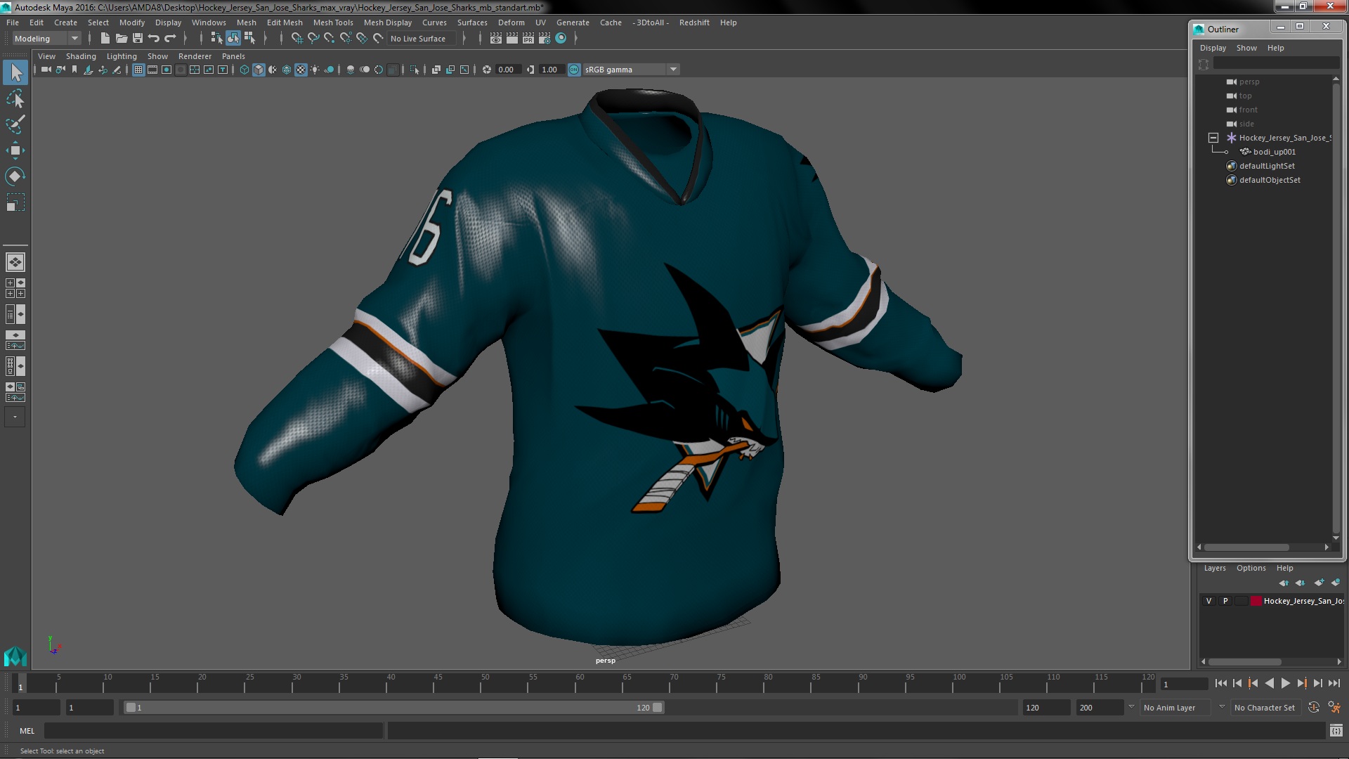Toggle playback P for Hockey_Jersey layer

[1225, 601]
